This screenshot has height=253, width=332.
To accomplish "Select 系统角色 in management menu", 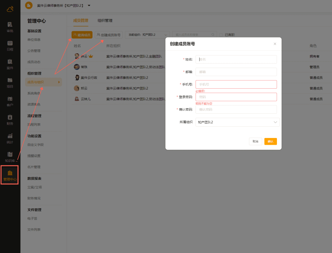I will point(34,93).
